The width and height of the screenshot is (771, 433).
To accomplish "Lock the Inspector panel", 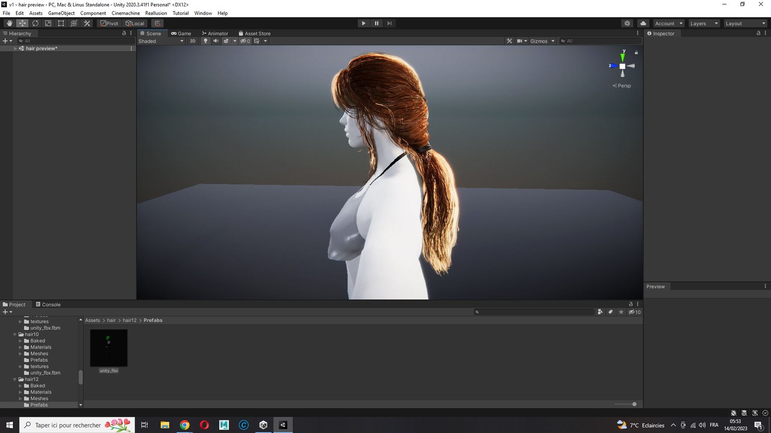I will click(759, 33).
